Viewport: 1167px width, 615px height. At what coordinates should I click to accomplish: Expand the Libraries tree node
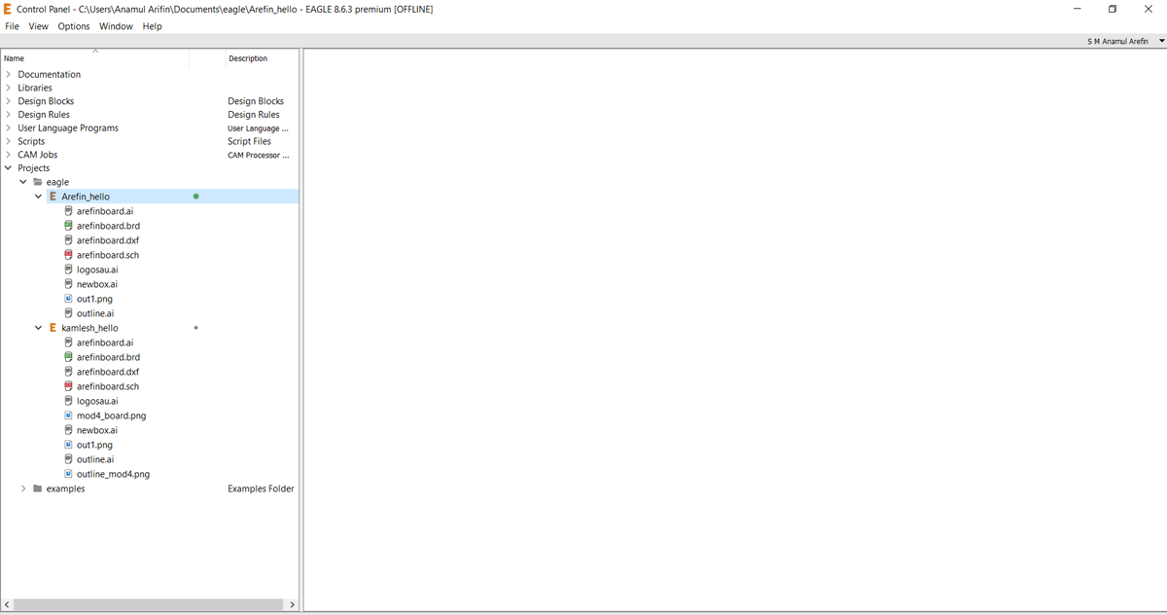8,88
